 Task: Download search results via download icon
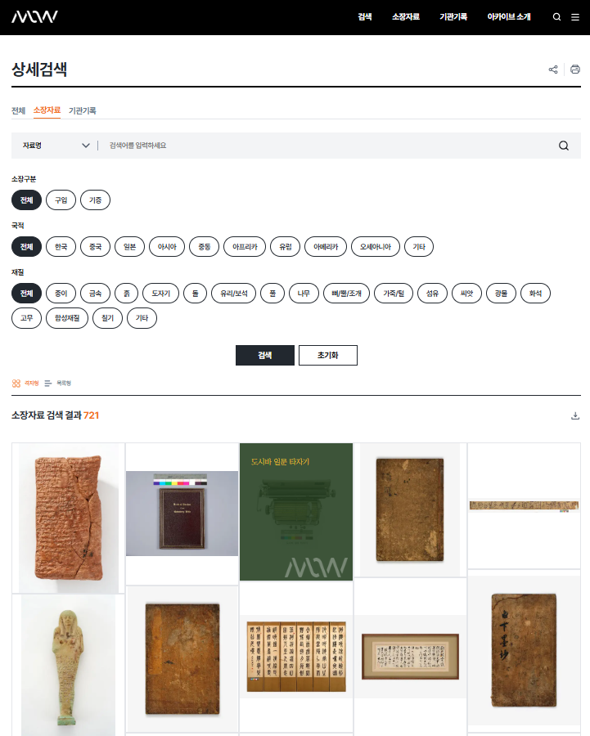click(575, 415)
